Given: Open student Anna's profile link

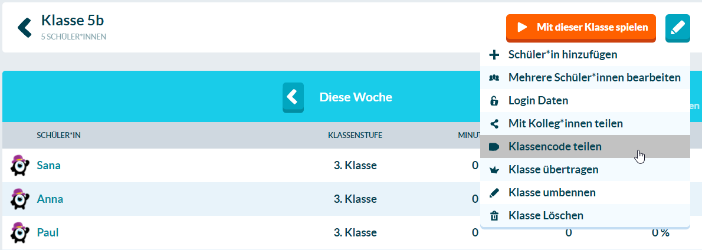Looking at the screenshot, I should [x=50, y=199].
